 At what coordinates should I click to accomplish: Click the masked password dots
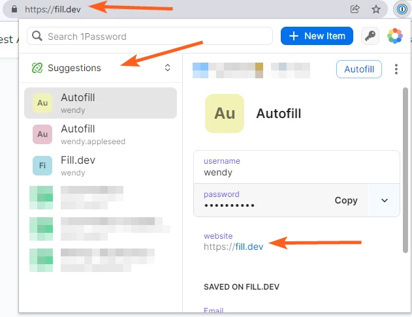pyautogui.click(x=229, y=205)
